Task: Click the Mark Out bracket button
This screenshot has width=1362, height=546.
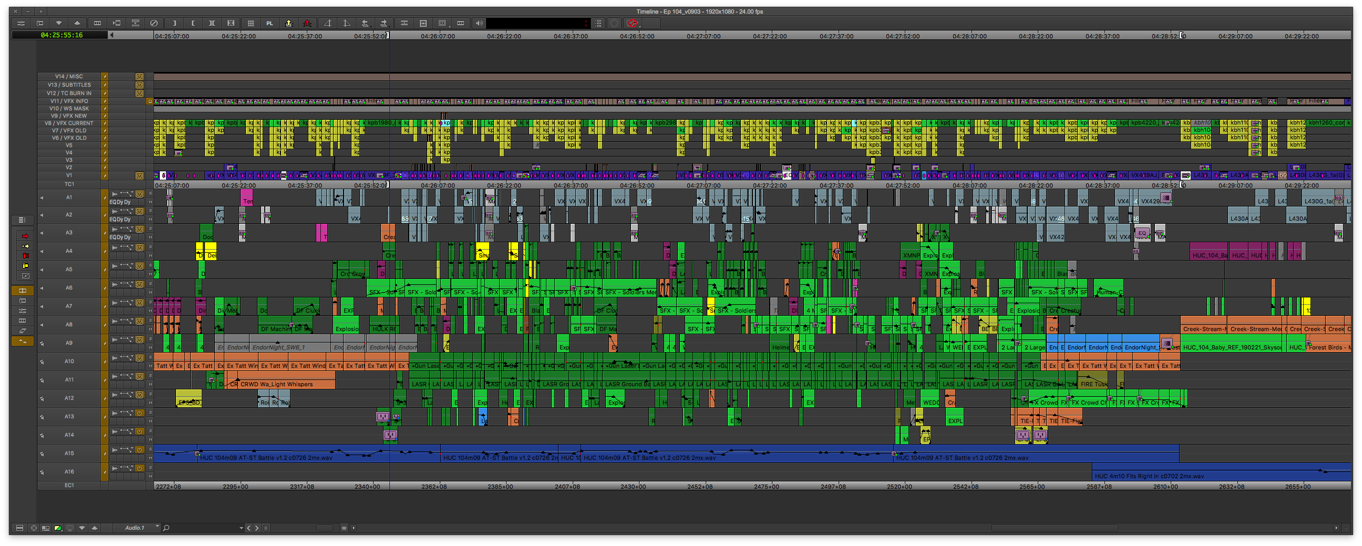Action: coord(193,23)
